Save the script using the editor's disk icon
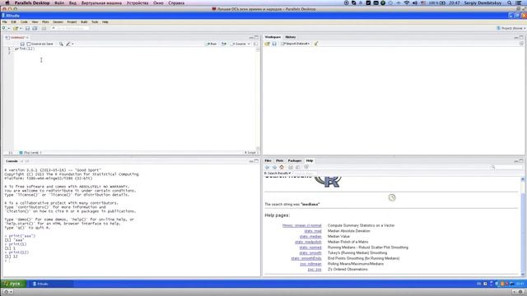The width and height of the screenshot is (527, 296). tap(22, 44)
